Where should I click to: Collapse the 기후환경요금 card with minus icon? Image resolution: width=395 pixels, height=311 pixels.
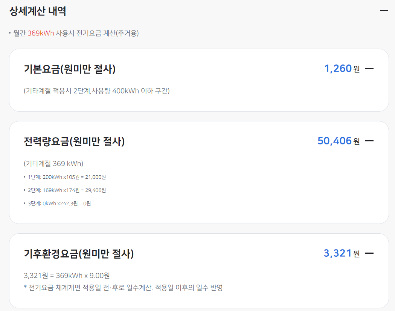coord(370,253)
